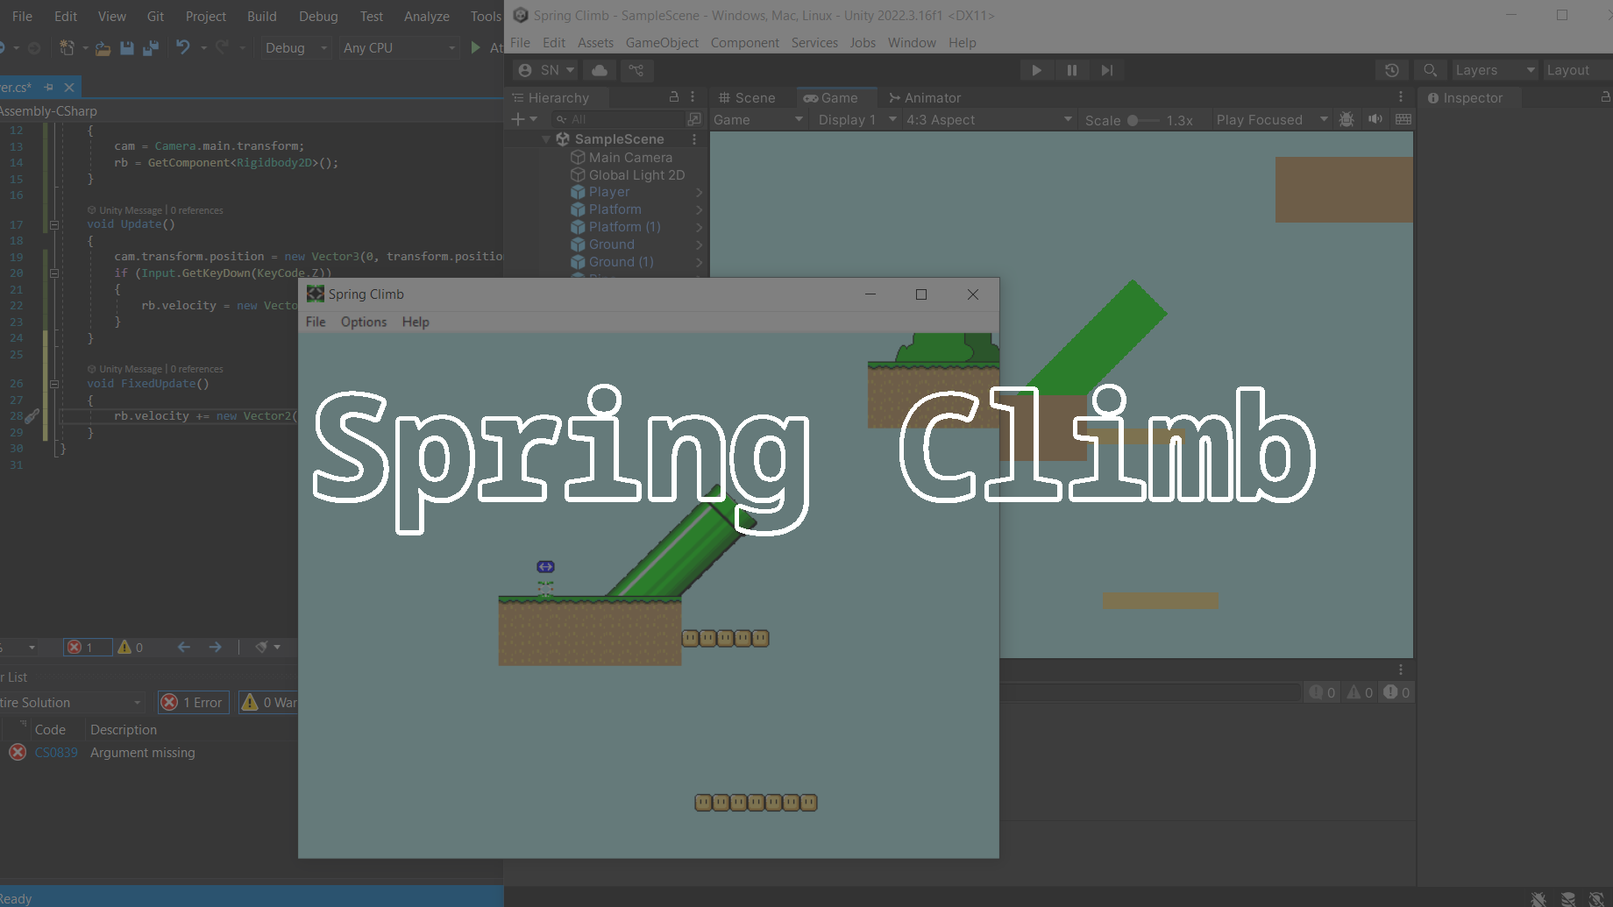Open the Visual Studio Analyze menu
1613x907 pixels.
(x=426, y=17)
